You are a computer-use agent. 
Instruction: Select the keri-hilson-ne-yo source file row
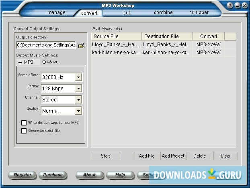pos(116,53)
